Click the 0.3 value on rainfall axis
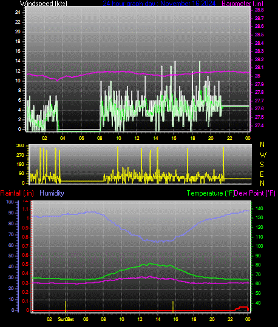Image resolution: width=278 pixels, height=327 pixels. point(25,283)
